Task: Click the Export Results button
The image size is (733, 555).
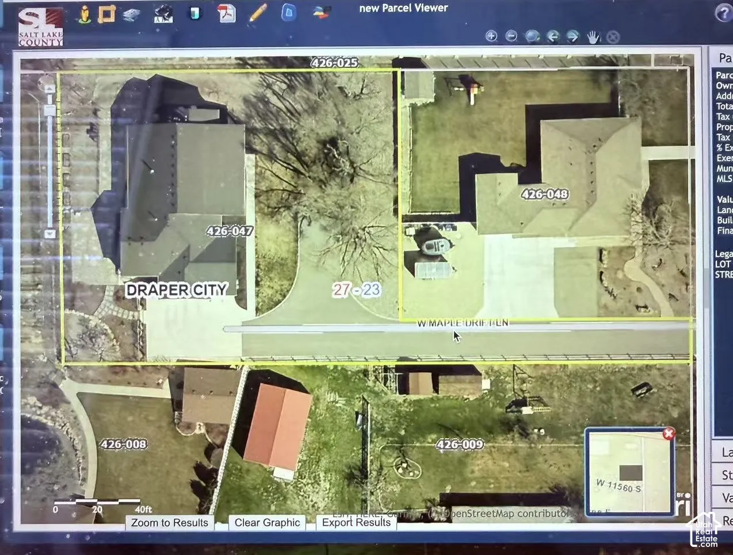Action: 356,523
